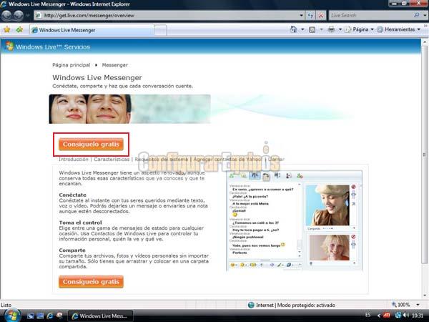Viewport: 429px width, 322px height.
Task: Open the Print dropdown arrow
Action: (x=340, y=29)
